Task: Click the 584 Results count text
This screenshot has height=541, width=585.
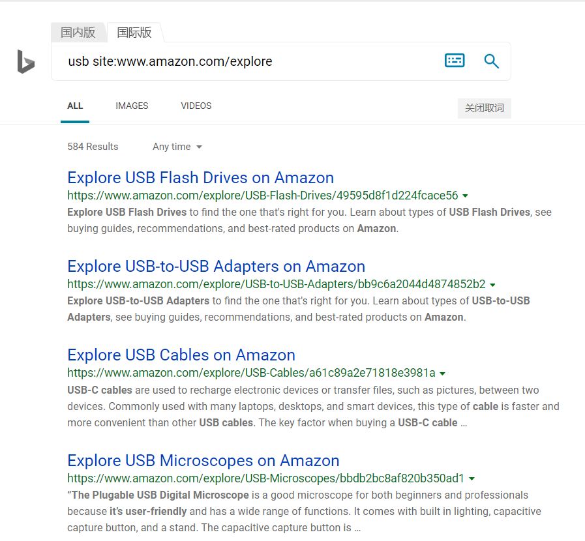Action: pos(93,147)
